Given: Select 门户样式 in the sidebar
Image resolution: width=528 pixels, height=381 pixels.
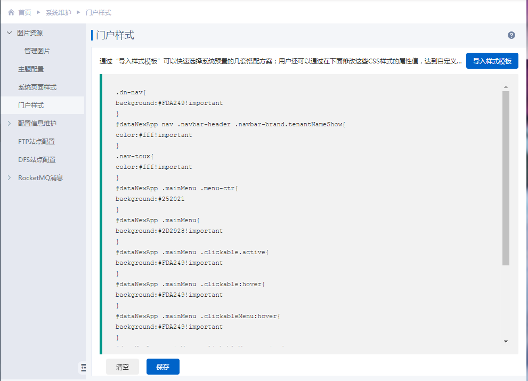Looking at the screenshot, I should pos(31,106).
